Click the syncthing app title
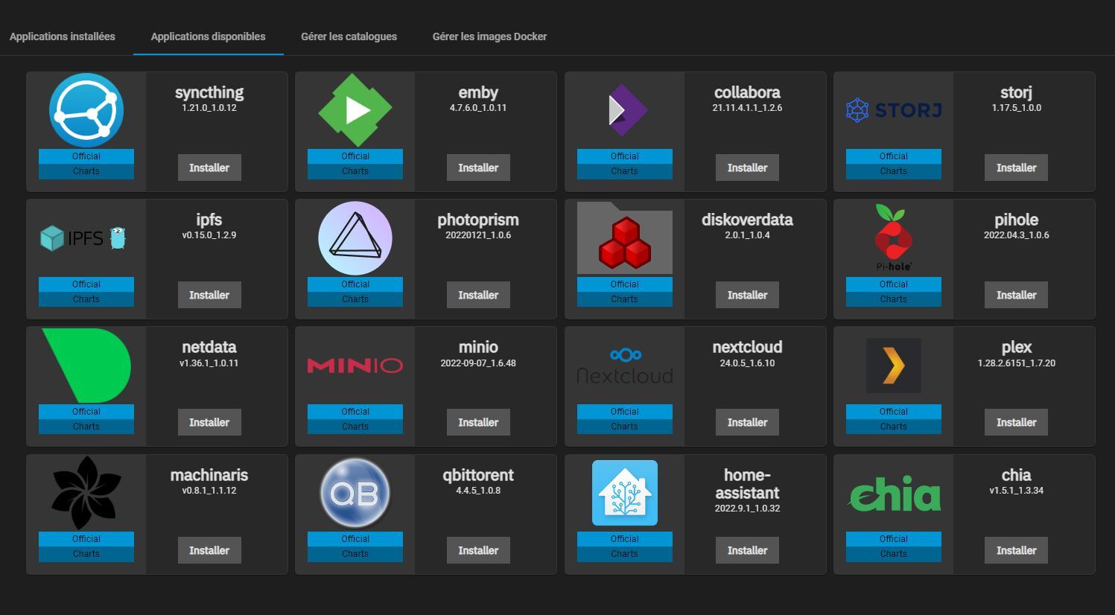1115x615 pixels. pyautogui.click(x=209, y=92)
